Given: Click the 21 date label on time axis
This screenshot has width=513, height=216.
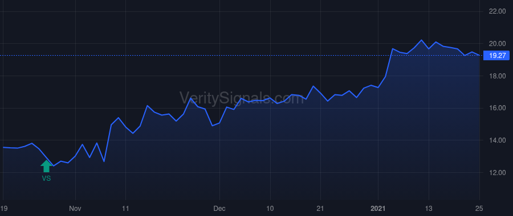Looking at the screenshot, I should 320,208.
